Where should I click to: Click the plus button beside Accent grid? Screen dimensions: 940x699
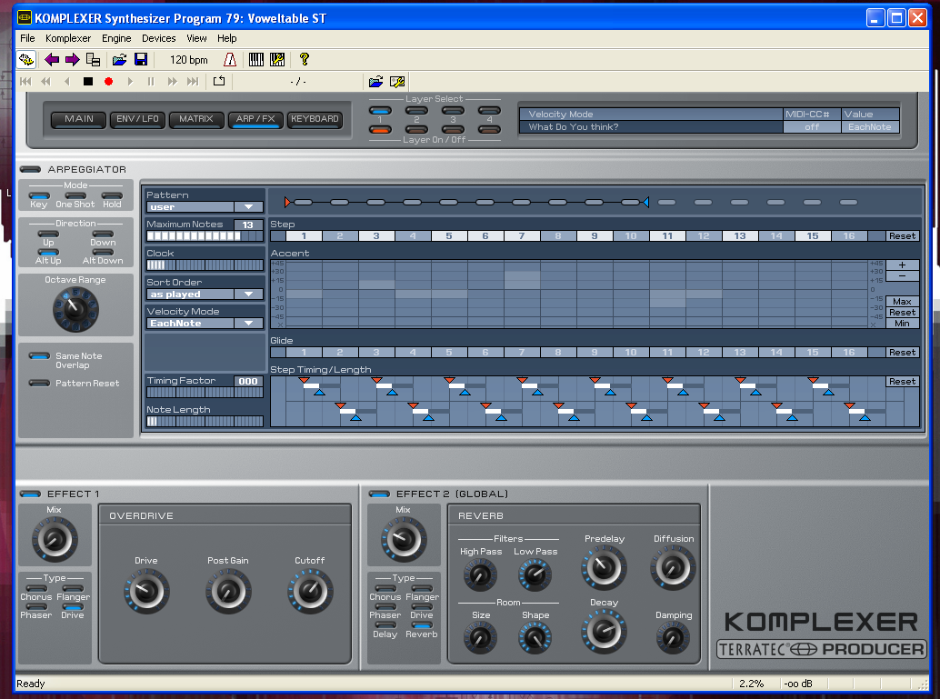[x=902, y=265]
